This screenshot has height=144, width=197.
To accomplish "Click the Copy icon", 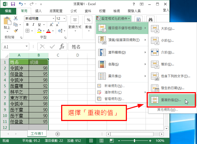I will click(15, 25).
